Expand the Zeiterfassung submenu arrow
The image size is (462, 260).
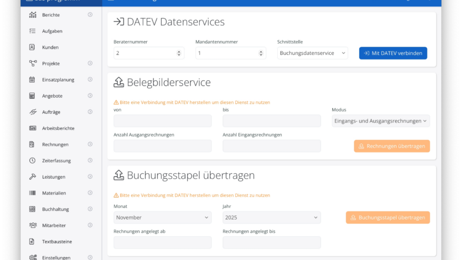[x=90, y=161]
